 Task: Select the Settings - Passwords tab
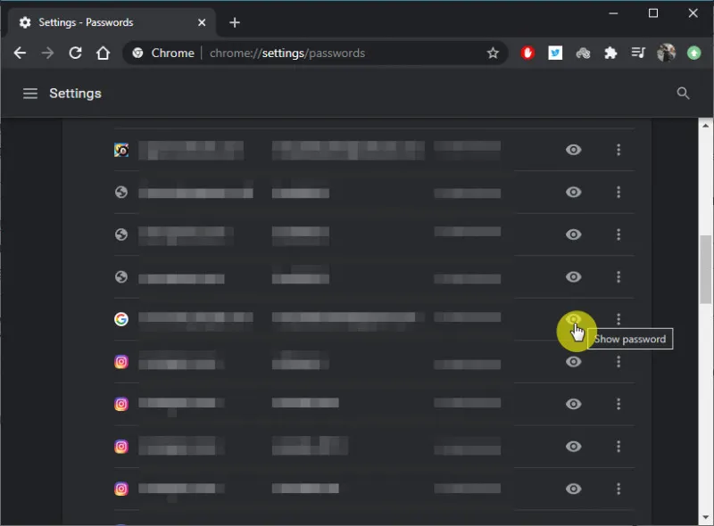107,22
